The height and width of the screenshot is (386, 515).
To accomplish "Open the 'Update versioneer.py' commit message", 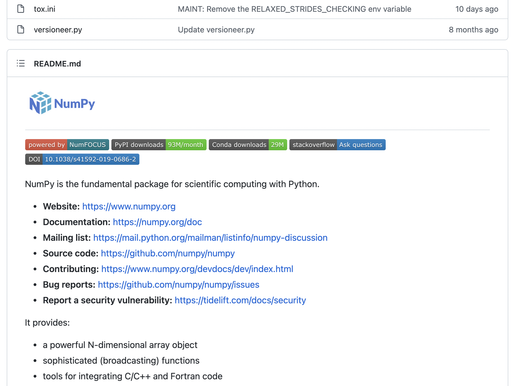I will [x=216, y=30].
